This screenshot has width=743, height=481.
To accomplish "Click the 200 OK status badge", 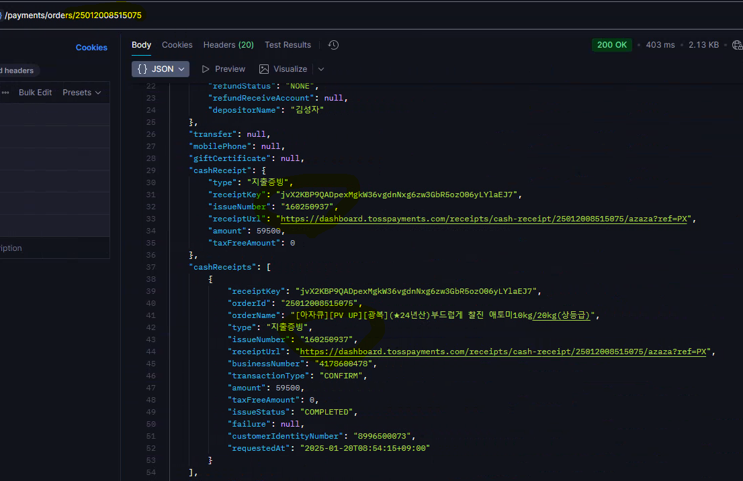I will pos(611,45).
